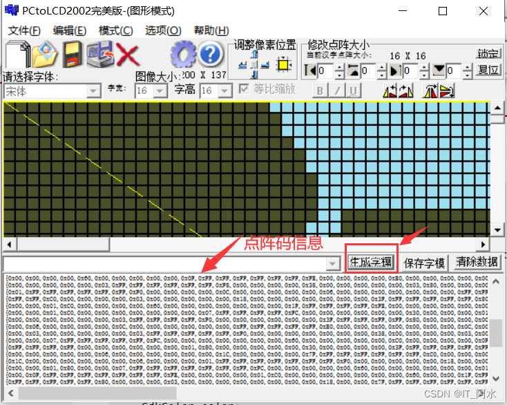Toggle the 等比缩放 checkbox
The image size is (507, 405).
(244, 88)
